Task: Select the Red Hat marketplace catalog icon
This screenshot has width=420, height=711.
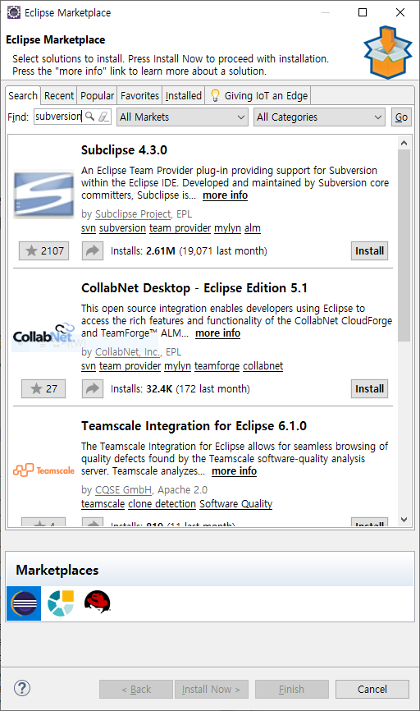Action: (x=98, y=602)
